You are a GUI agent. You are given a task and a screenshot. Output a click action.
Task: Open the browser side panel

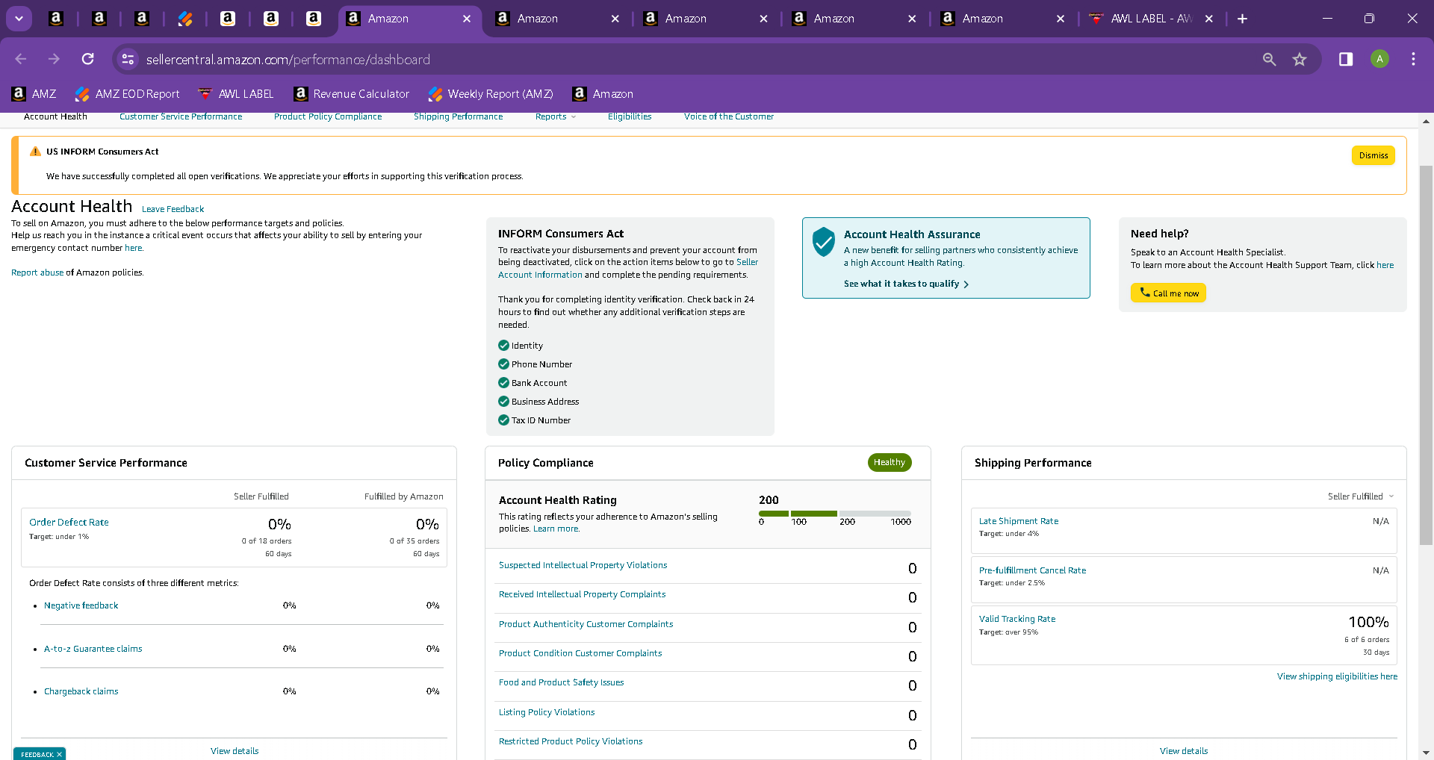pos(1346,59)
